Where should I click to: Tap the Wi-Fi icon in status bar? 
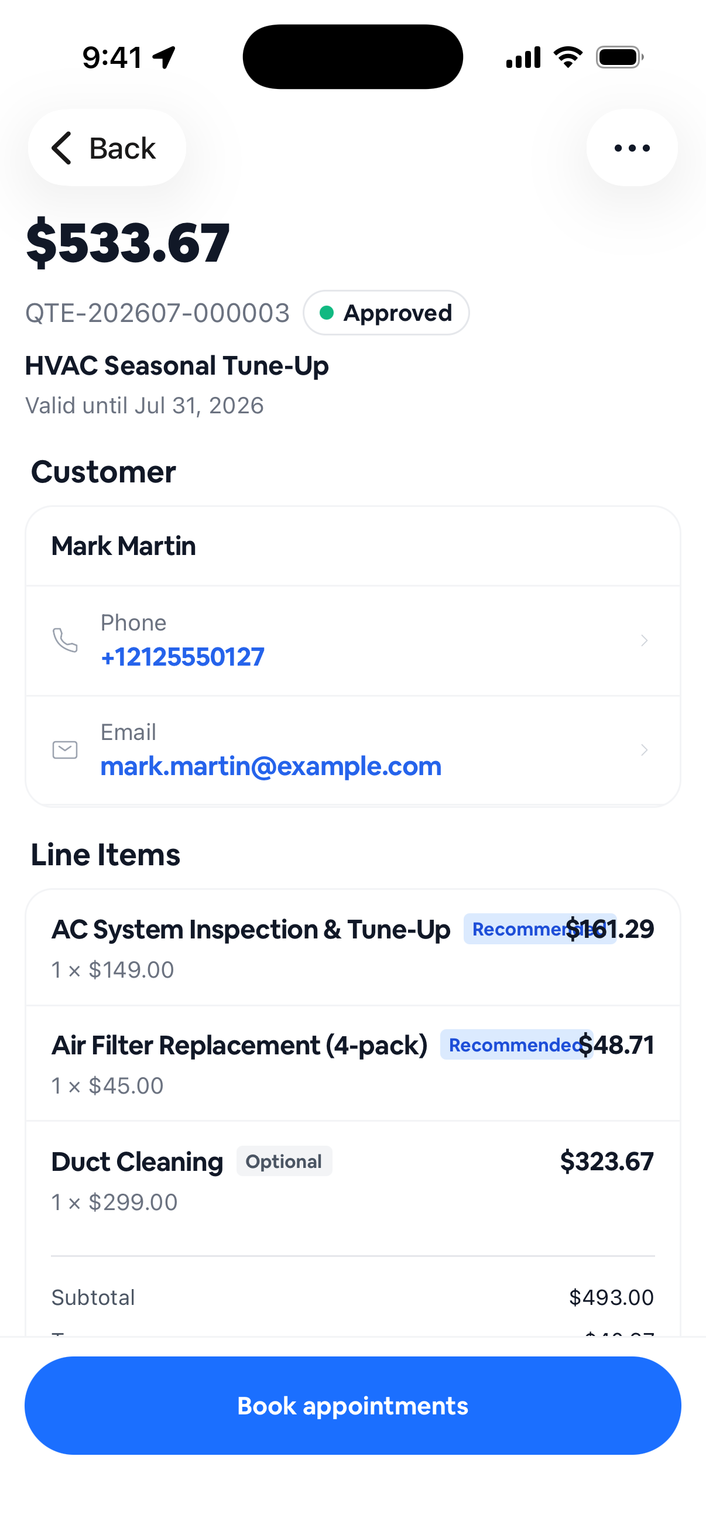[x=568, y=57]
